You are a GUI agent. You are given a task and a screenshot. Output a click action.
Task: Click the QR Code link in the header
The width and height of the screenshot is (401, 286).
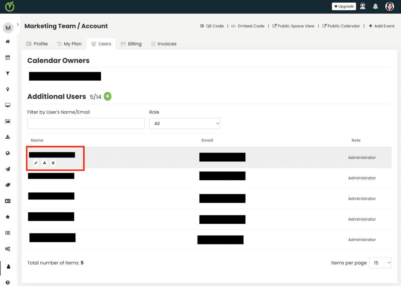(212, 26)
